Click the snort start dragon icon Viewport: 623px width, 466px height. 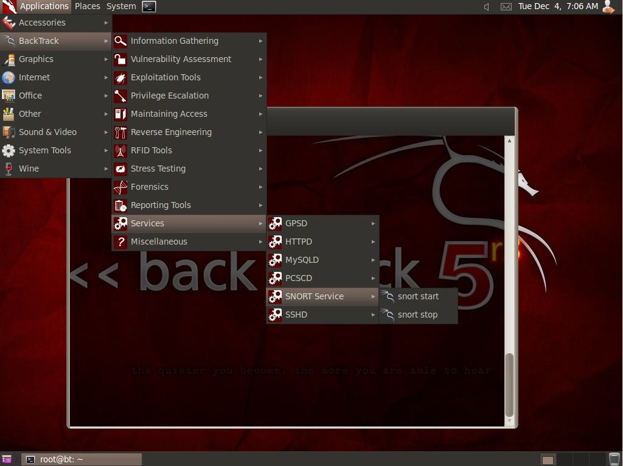tap(388, 296)
